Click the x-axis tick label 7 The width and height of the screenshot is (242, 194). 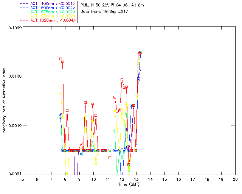pyautogui.click(x=51, y=179)
